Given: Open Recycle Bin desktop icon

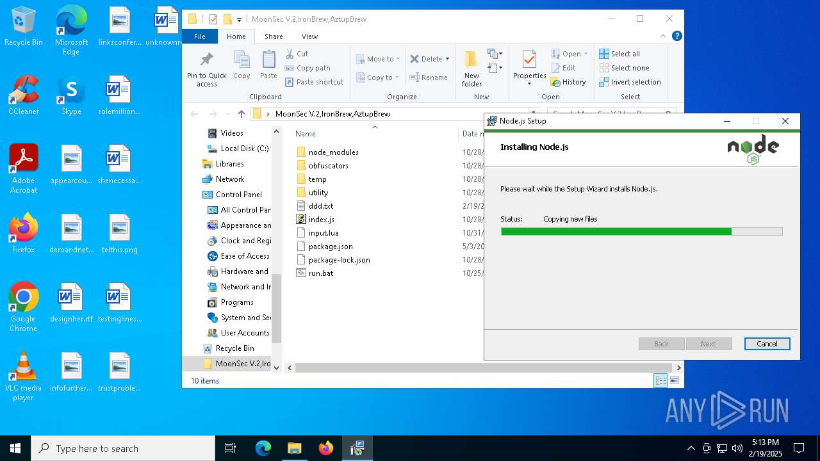Looking at the screenshot, I should [24, 27].
